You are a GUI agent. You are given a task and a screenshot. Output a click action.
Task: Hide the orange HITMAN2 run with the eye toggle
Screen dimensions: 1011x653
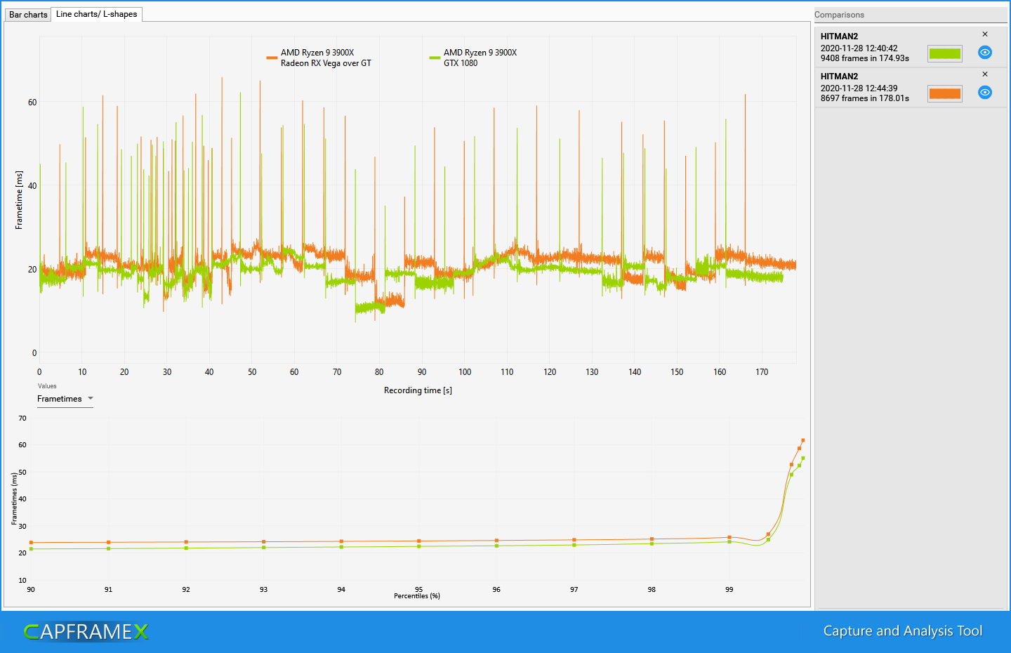click(984, 92)
